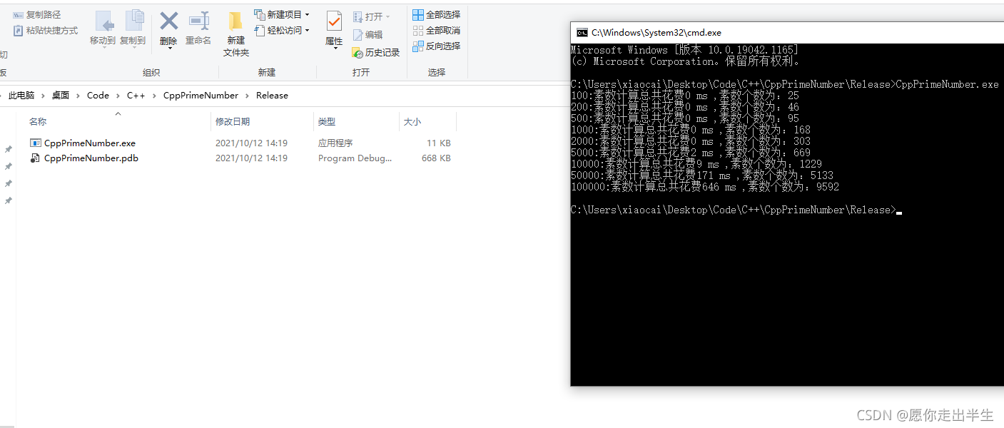Click the 重命名 (rename) ribbon button

pos(198,29)
